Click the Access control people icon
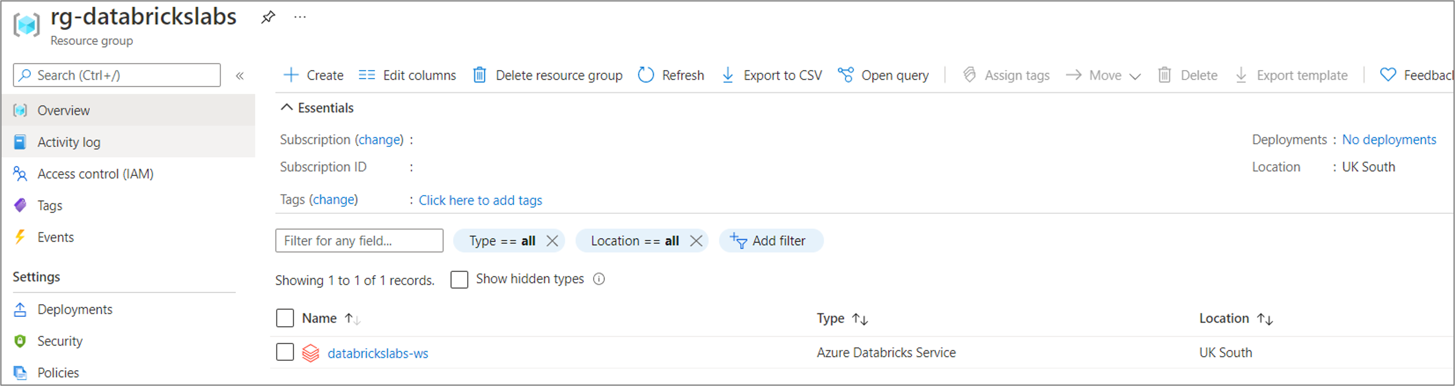Image resolution: width=1455 pixels, height=386 pixels. click(x=20, y=174)
